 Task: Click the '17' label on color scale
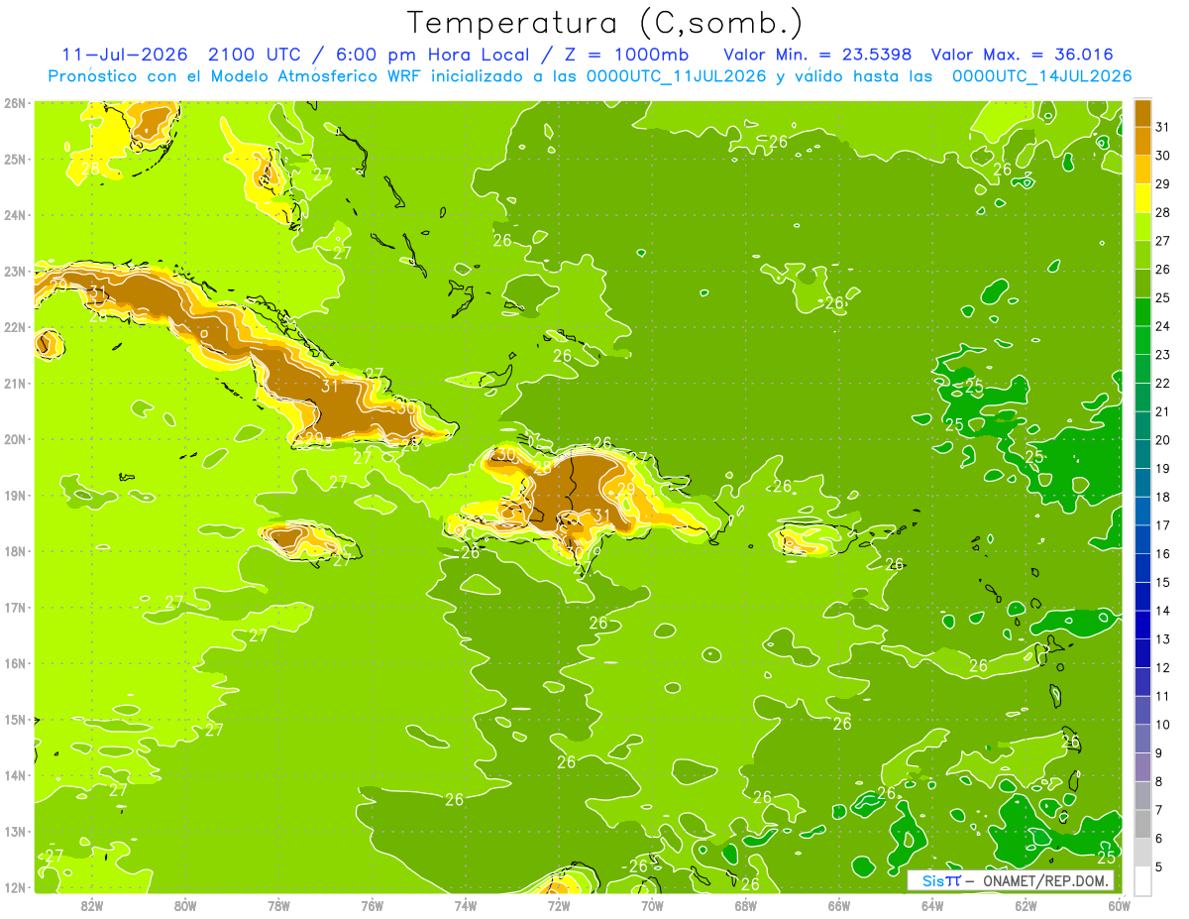tap(1163, 525)
